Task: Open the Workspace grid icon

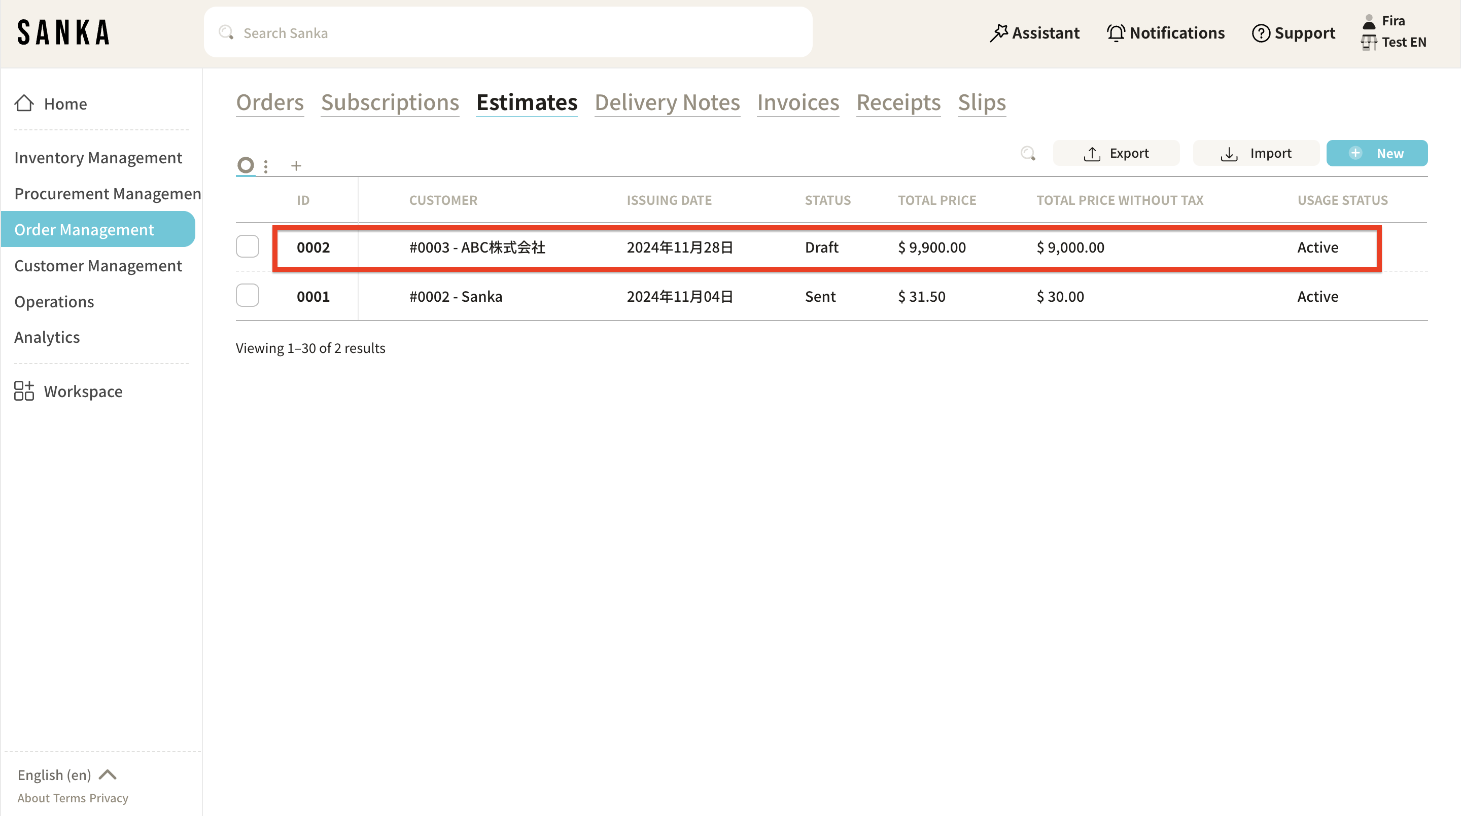Action: coord(24,391)
